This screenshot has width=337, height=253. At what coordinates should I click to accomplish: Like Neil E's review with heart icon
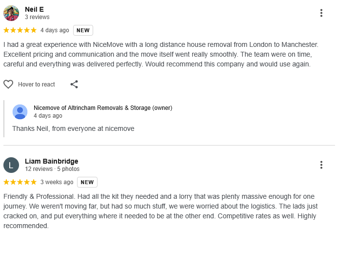click(x=8, y=84)
